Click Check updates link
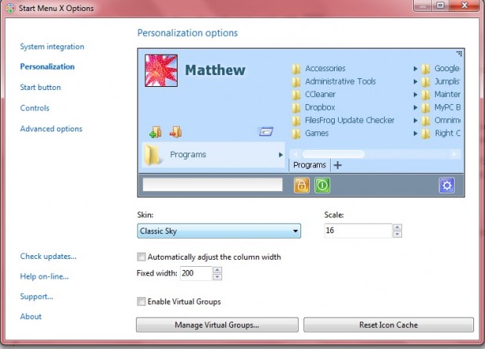This screenshot has width=485, height=349. [x=48, y=257]
